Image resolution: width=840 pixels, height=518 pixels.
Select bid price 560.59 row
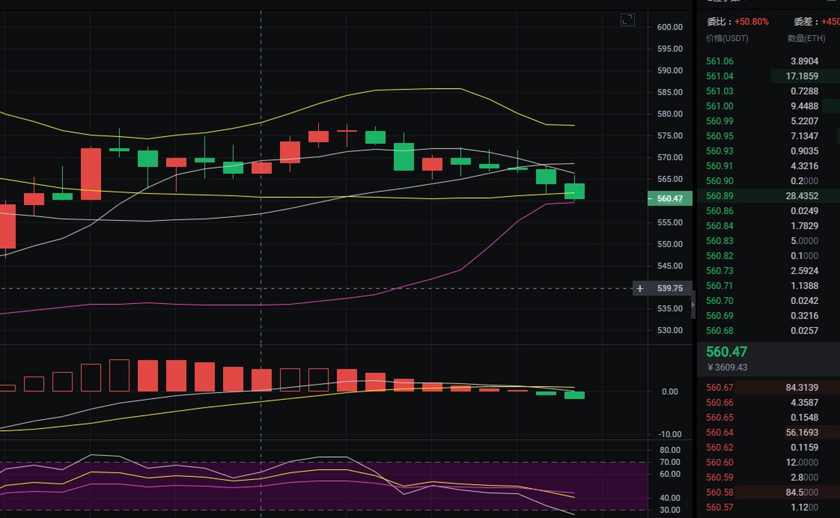[x=768, y=477]
